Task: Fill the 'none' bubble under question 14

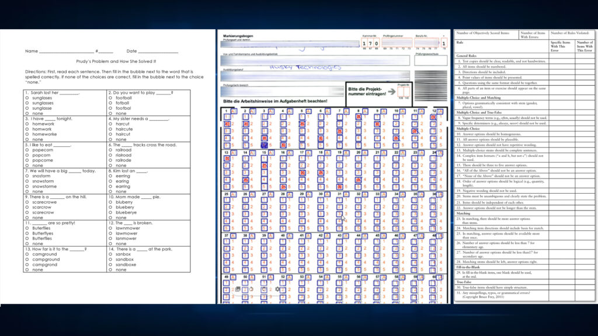Action: (110, 269)
